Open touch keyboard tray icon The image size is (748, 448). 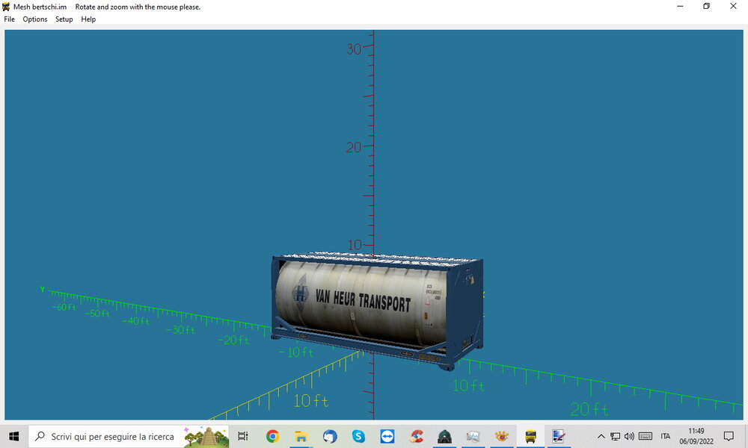click(x=646, y=436)
